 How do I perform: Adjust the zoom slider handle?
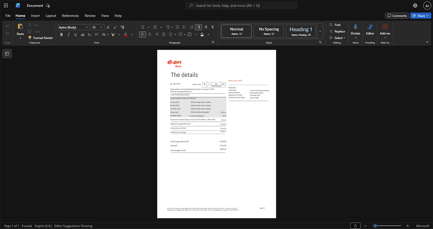tap(375, 226)
